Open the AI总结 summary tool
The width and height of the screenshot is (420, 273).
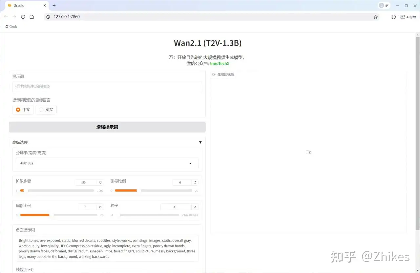408,17
